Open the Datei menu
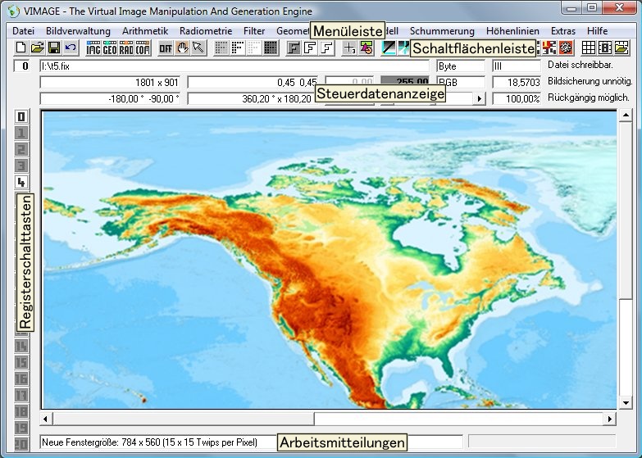Image resolution: width=642 pixels, height=458 pixels. [24, 30]
